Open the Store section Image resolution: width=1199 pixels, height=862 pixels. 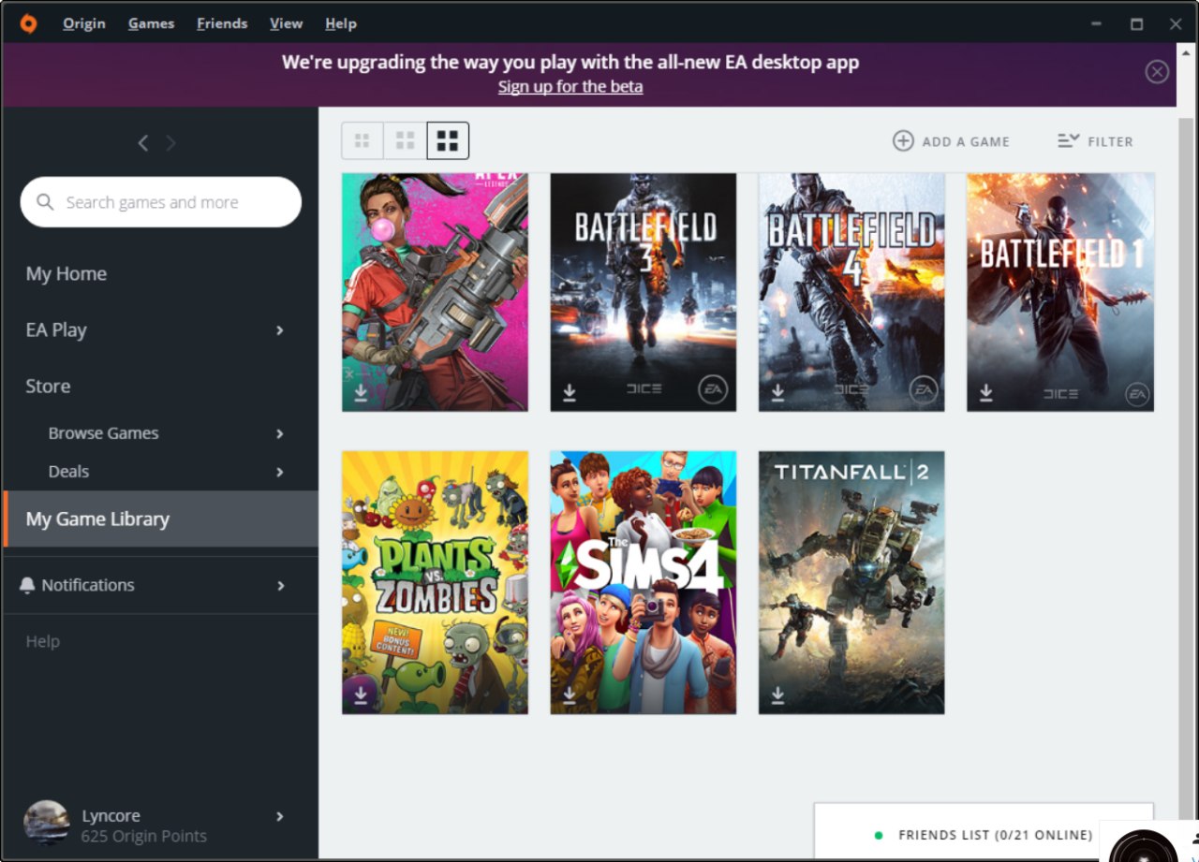[48, 387]
